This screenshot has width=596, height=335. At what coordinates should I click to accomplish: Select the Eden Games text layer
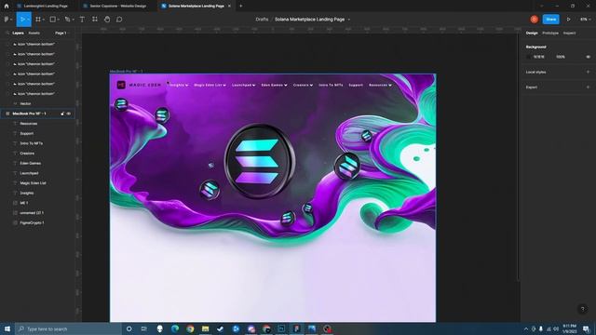pyautogui.click(x=31, y=163)
